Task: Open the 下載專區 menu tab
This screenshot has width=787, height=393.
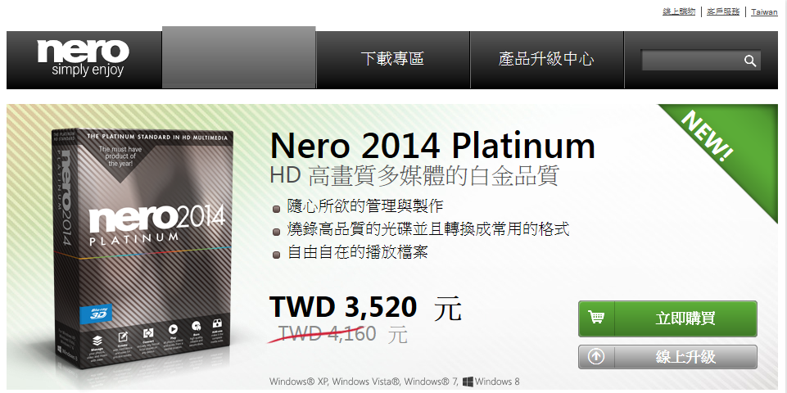Action: (x=392, y=59)
